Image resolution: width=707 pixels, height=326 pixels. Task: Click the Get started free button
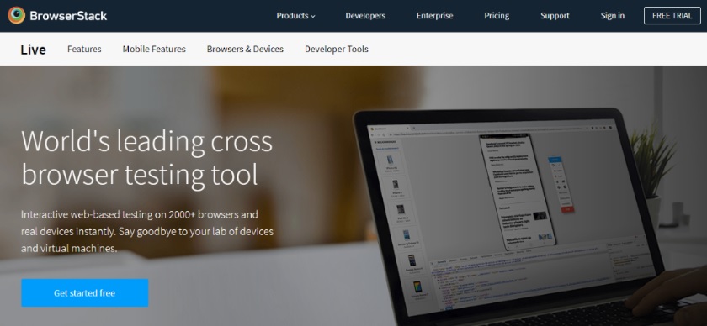(x=85, y=292)
